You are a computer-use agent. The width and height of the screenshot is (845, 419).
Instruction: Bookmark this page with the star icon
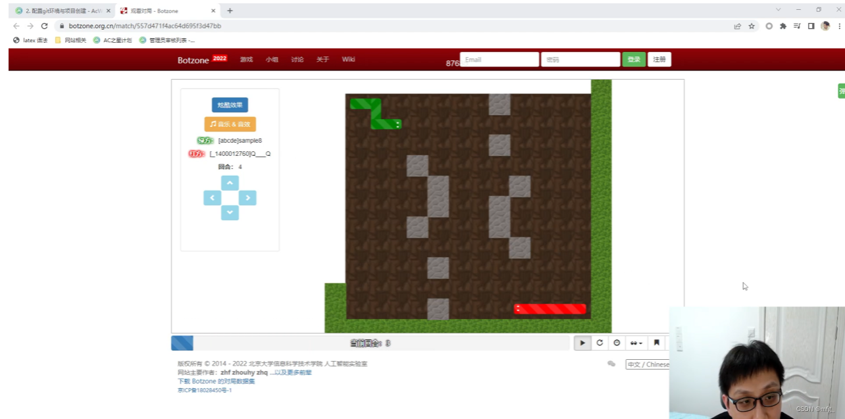click(752, 26)
